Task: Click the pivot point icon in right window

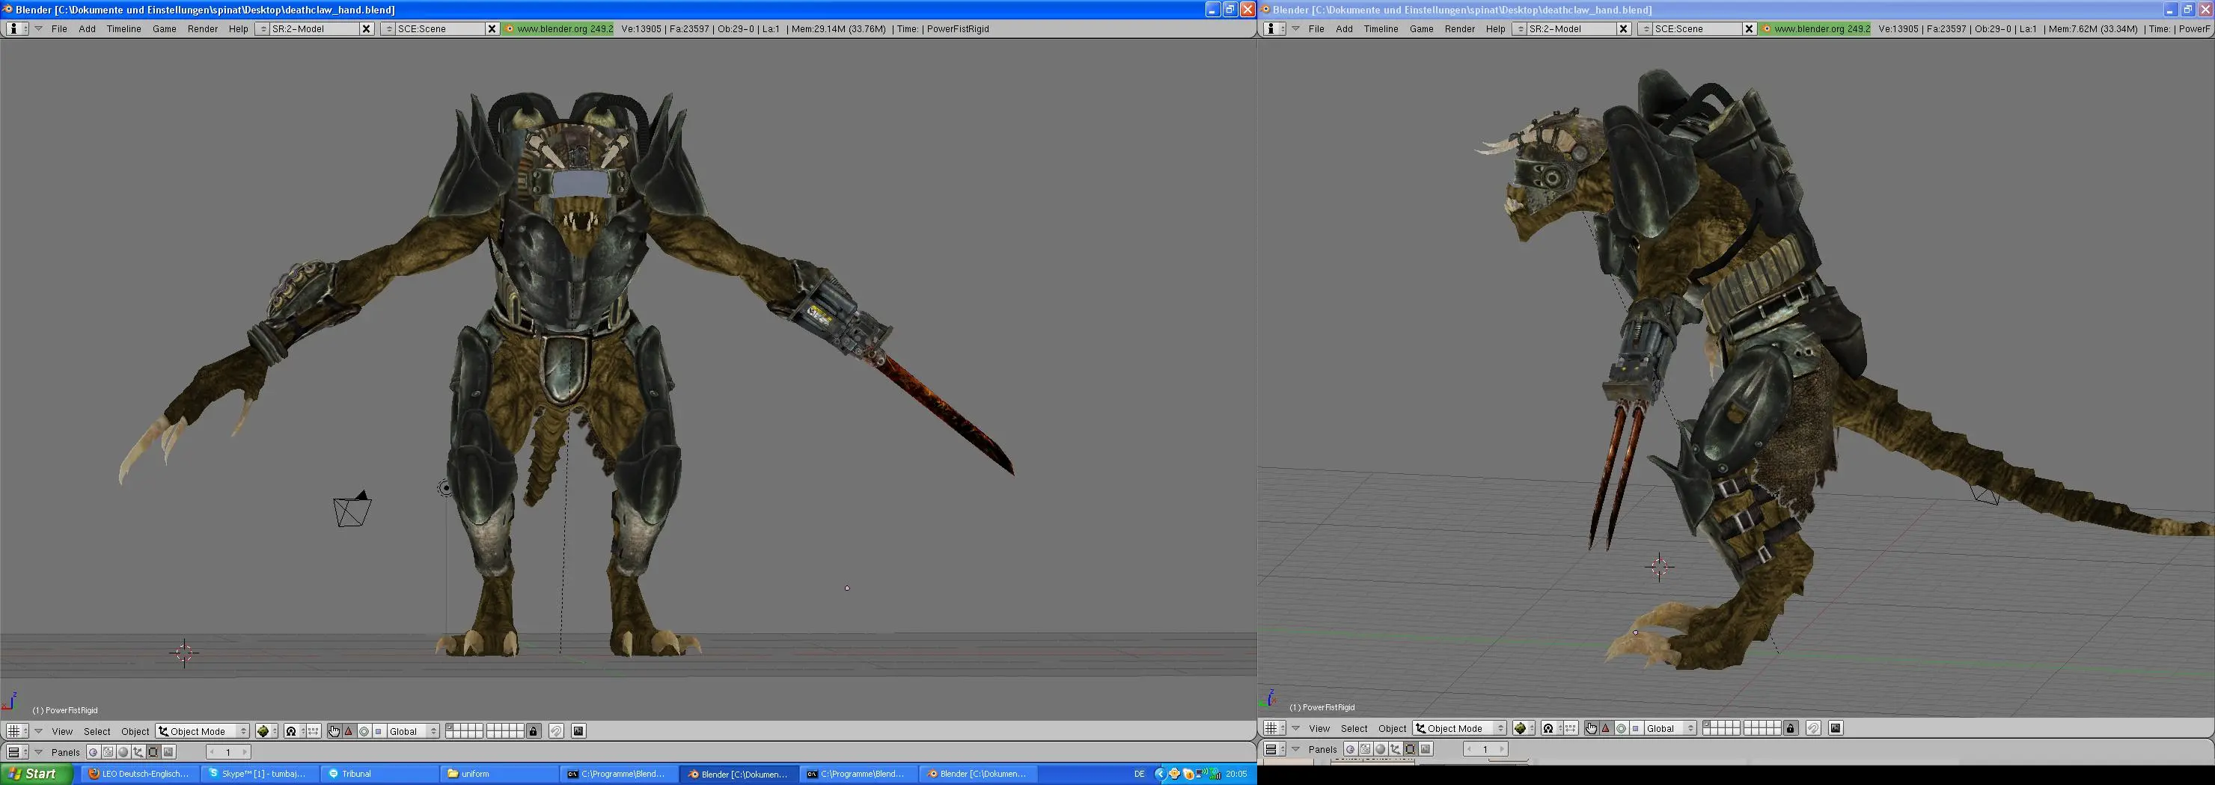Action: [1552, 728]
